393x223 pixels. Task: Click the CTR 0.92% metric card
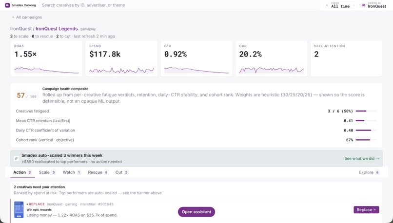(196, 58)
